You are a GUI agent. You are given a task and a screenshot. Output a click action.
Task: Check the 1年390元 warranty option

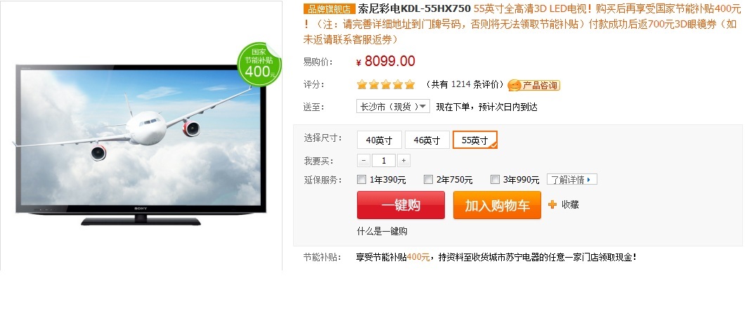pos(361,180)
